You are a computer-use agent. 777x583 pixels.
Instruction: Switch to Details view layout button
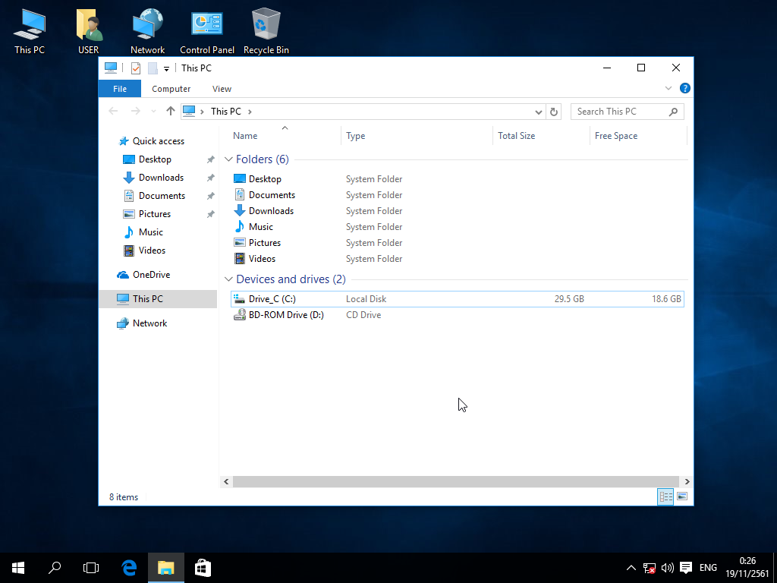click(x=665, y=496)
